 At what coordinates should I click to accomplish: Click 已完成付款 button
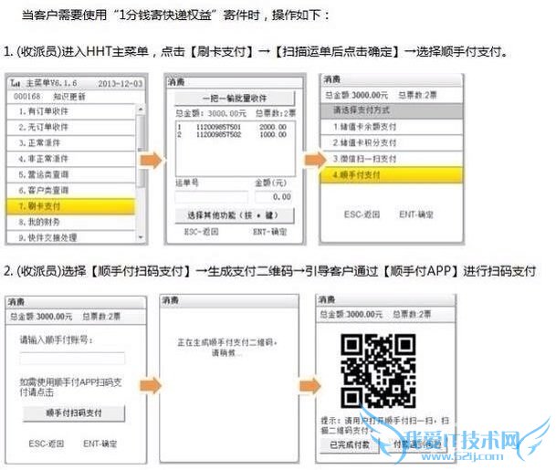pyautogui.click(x=350, y=444)
